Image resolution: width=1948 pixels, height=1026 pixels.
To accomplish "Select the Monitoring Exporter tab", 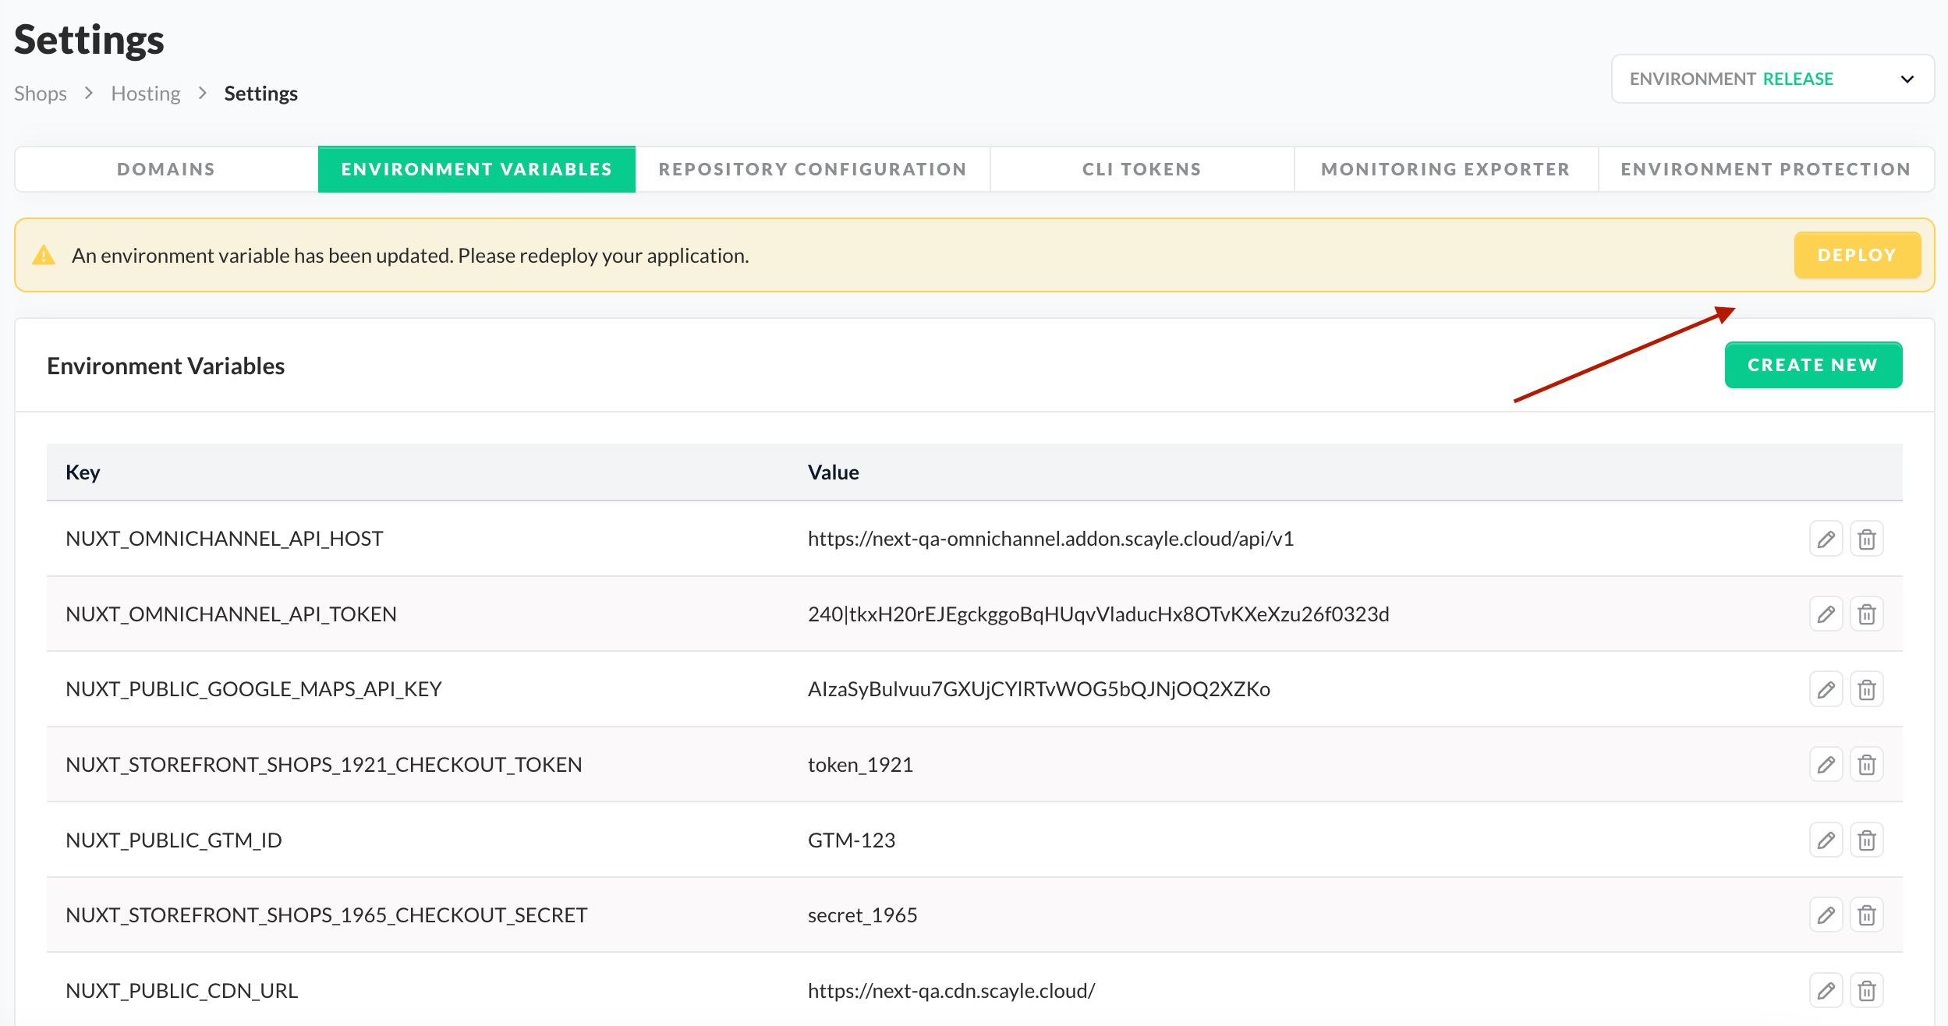I will coord(1446,169).
